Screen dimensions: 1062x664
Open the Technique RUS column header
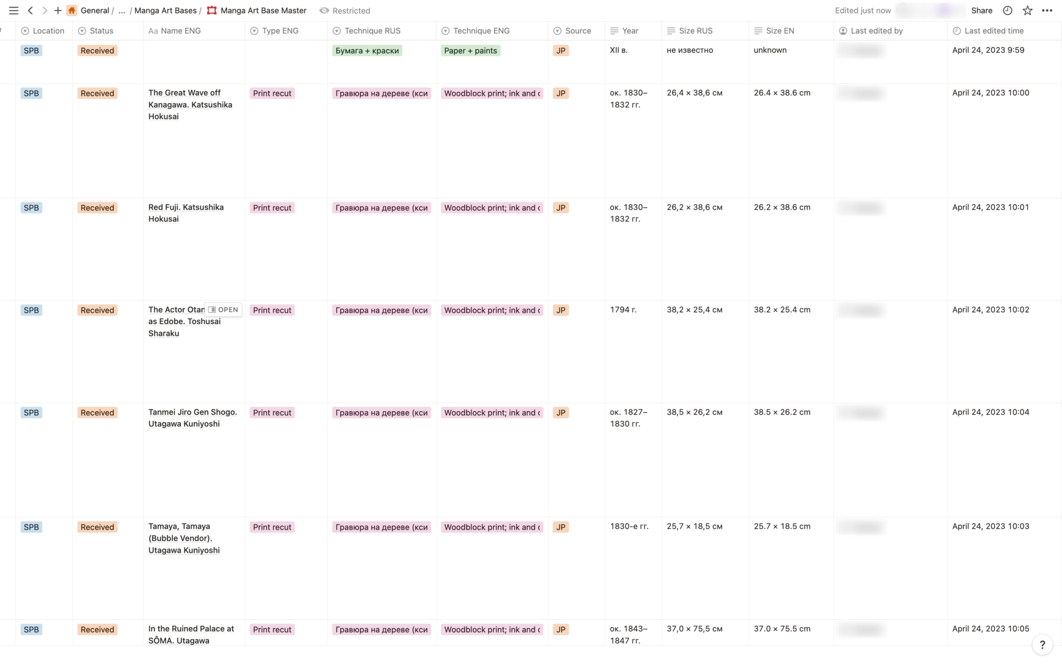[x=382, y=31]
